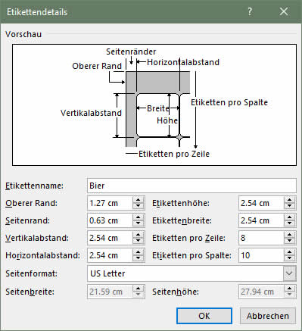Increase the Seitenrand value with up arrow

click(138, 217)
